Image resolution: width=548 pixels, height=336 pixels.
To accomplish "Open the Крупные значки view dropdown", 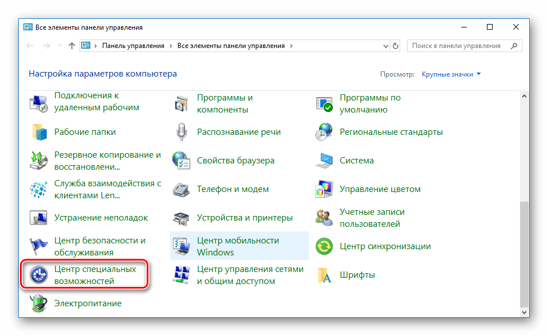I will 451,74.
